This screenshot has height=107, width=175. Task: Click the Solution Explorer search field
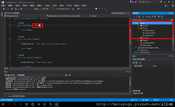(151, 20)
